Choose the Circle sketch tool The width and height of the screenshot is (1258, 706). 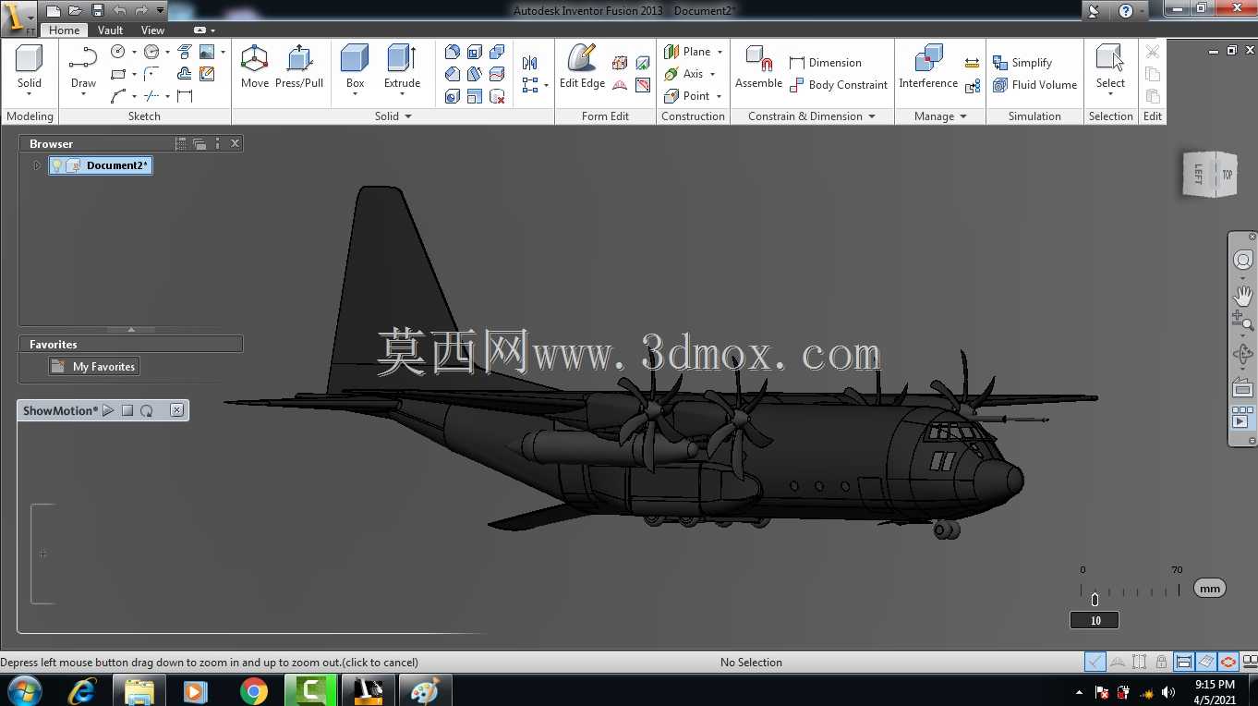click(x=118, y=52)
